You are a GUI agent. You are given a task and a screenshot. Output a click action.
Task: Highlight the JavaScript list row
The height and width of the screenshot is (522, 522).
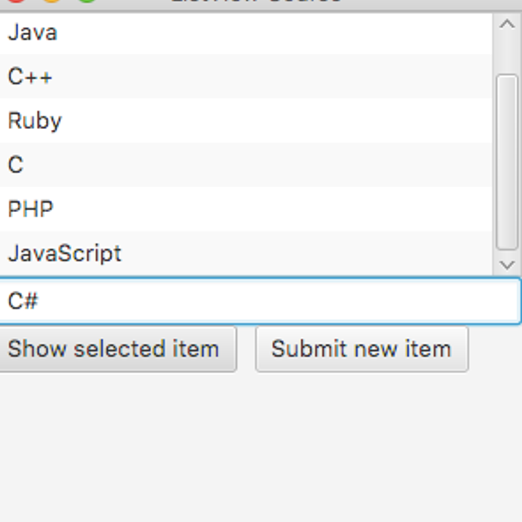click(65, 253)
